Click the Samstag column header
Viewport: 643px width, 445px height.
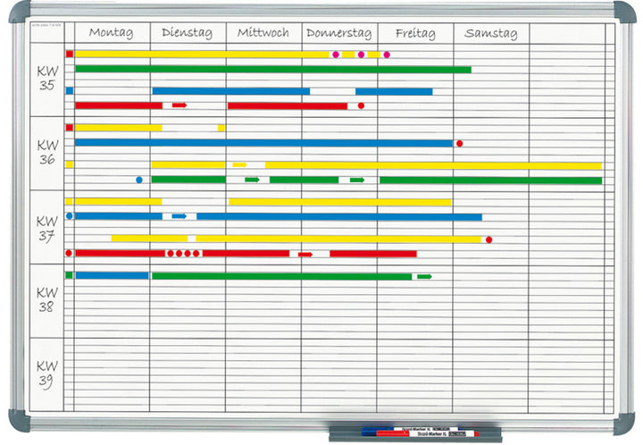click(x=490, y=33)
